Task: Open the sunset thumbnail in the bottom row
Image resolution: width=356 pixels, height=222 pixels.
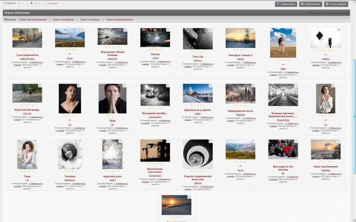Action: pos(176,205)
